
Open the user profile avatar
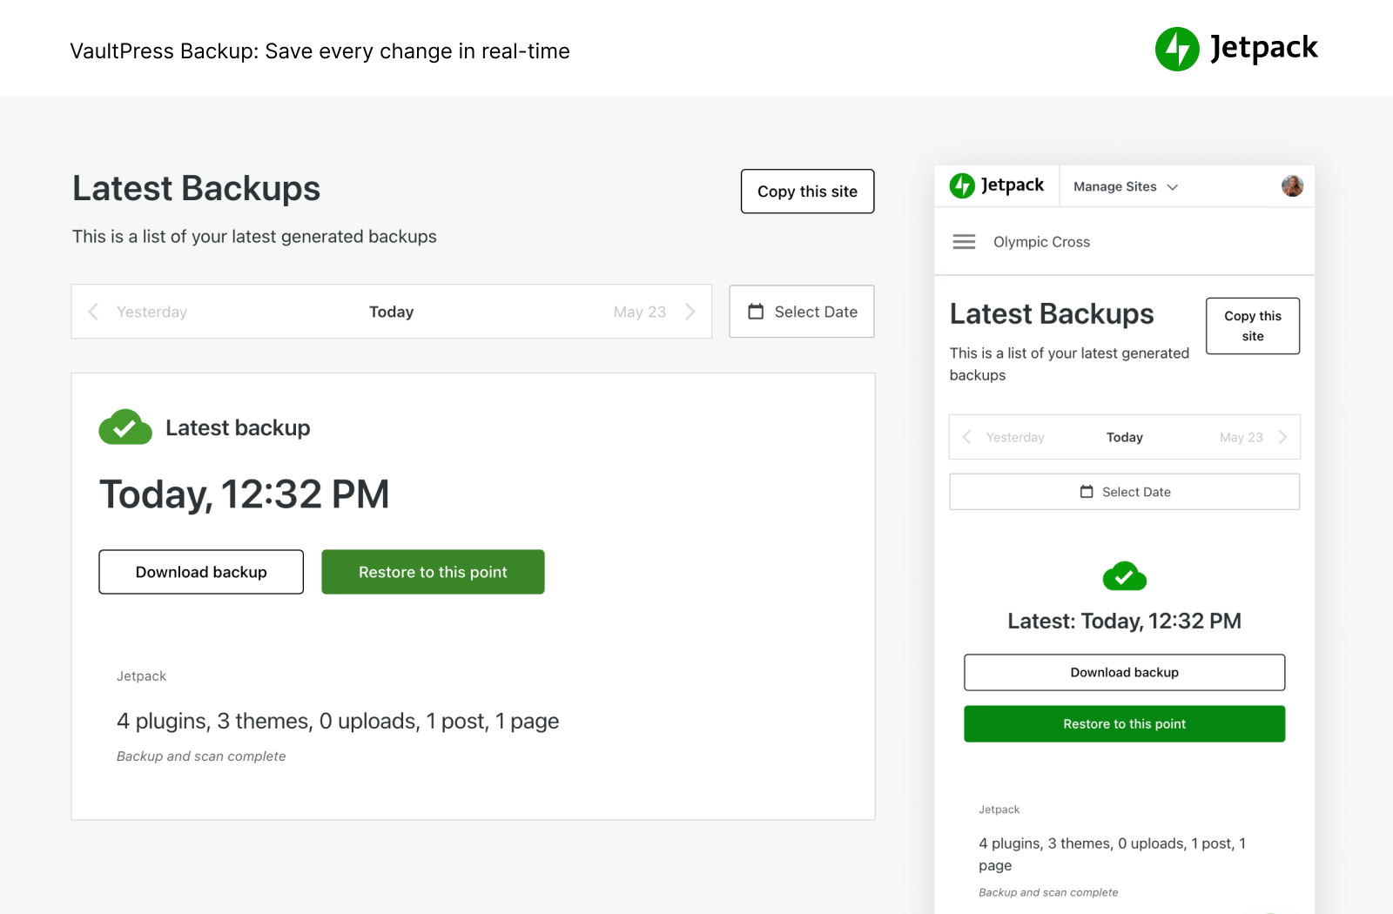[1292, 185]
